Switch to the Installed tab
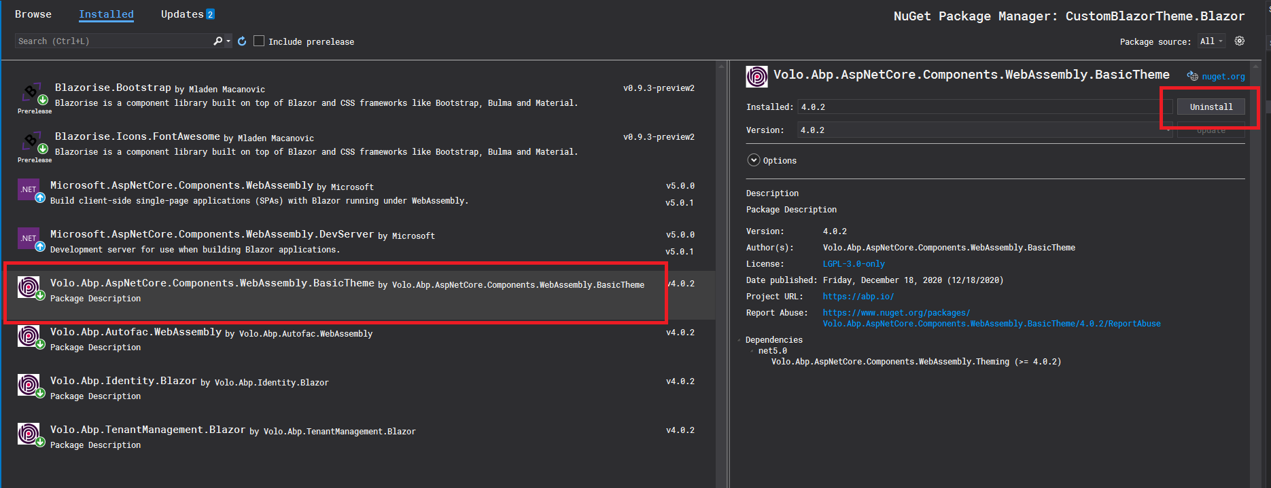Image resolution: width=1271 pixels, height=488 pixels. (106, 14)
